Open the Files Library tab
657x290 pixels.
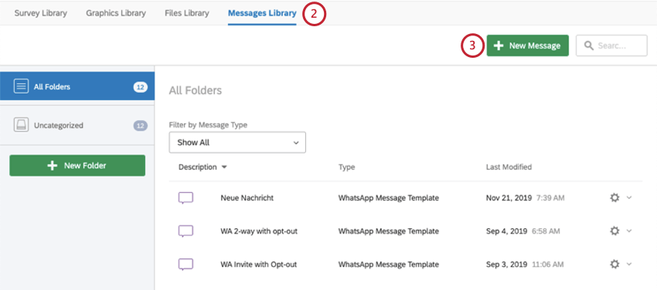coord(187,13)
